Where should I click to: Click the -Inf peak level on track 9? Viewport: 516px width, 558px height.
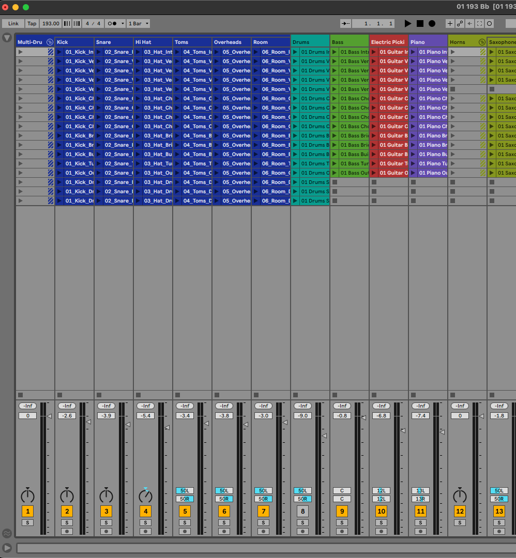click(342, 406)
